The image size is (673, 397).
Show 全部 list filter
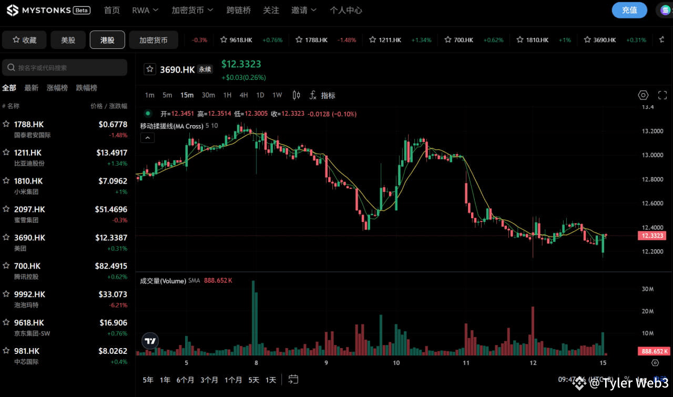9,88
